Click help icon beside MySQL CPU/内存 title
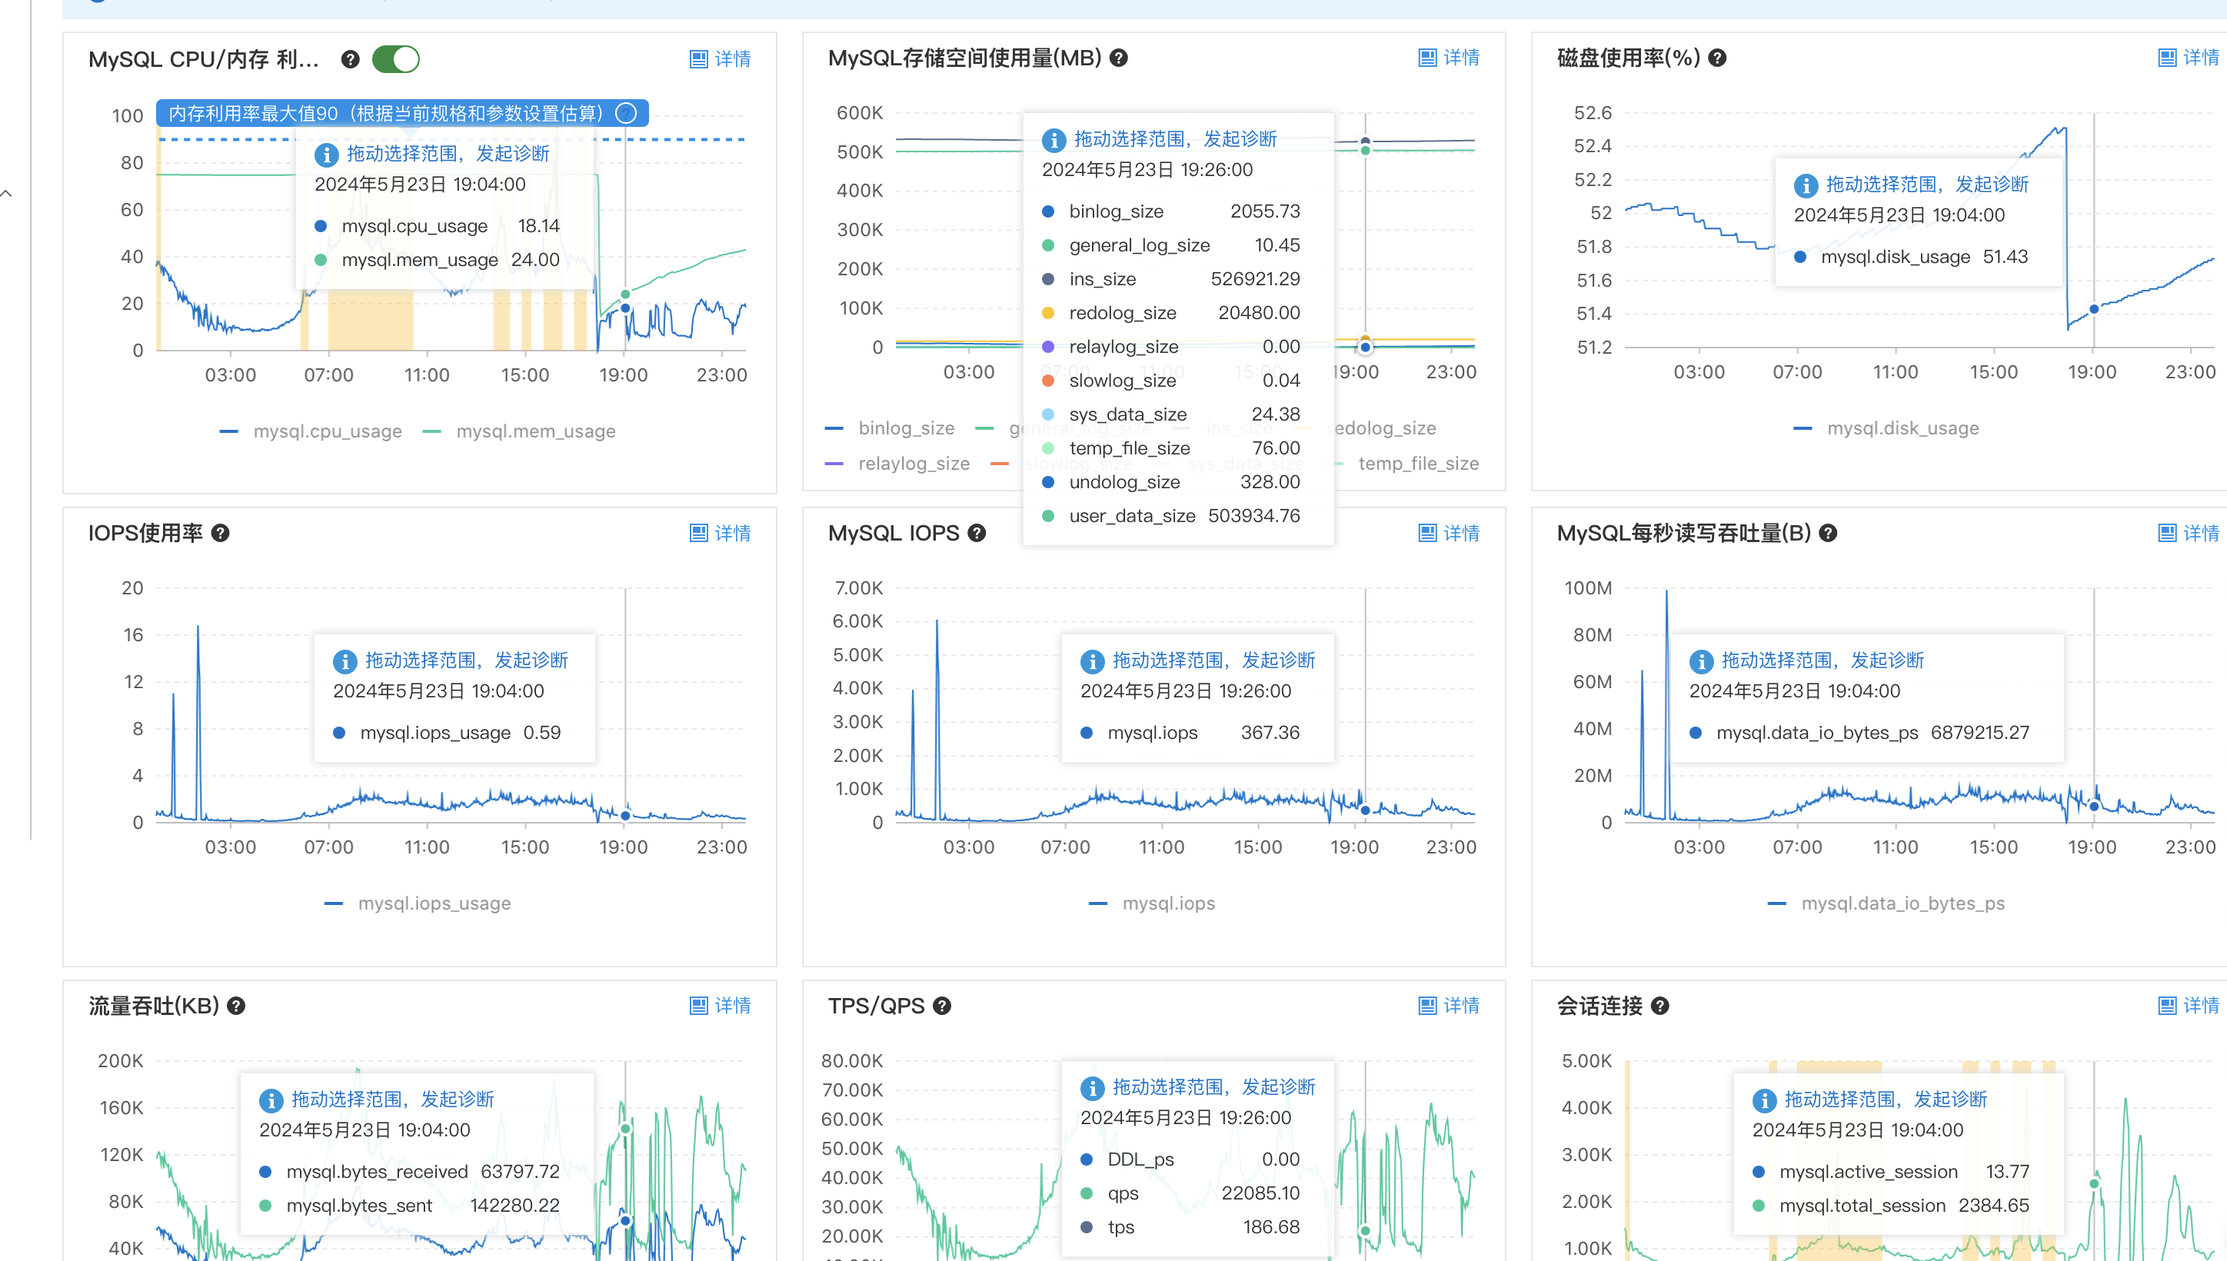The width and height of the screenshot is (2227, 1261). click(x=350, y=59)
